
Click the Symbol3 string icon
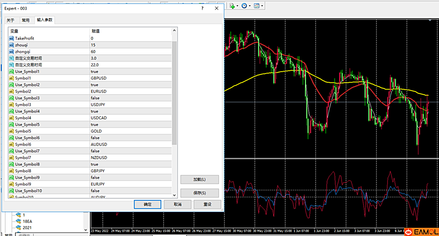11,104
